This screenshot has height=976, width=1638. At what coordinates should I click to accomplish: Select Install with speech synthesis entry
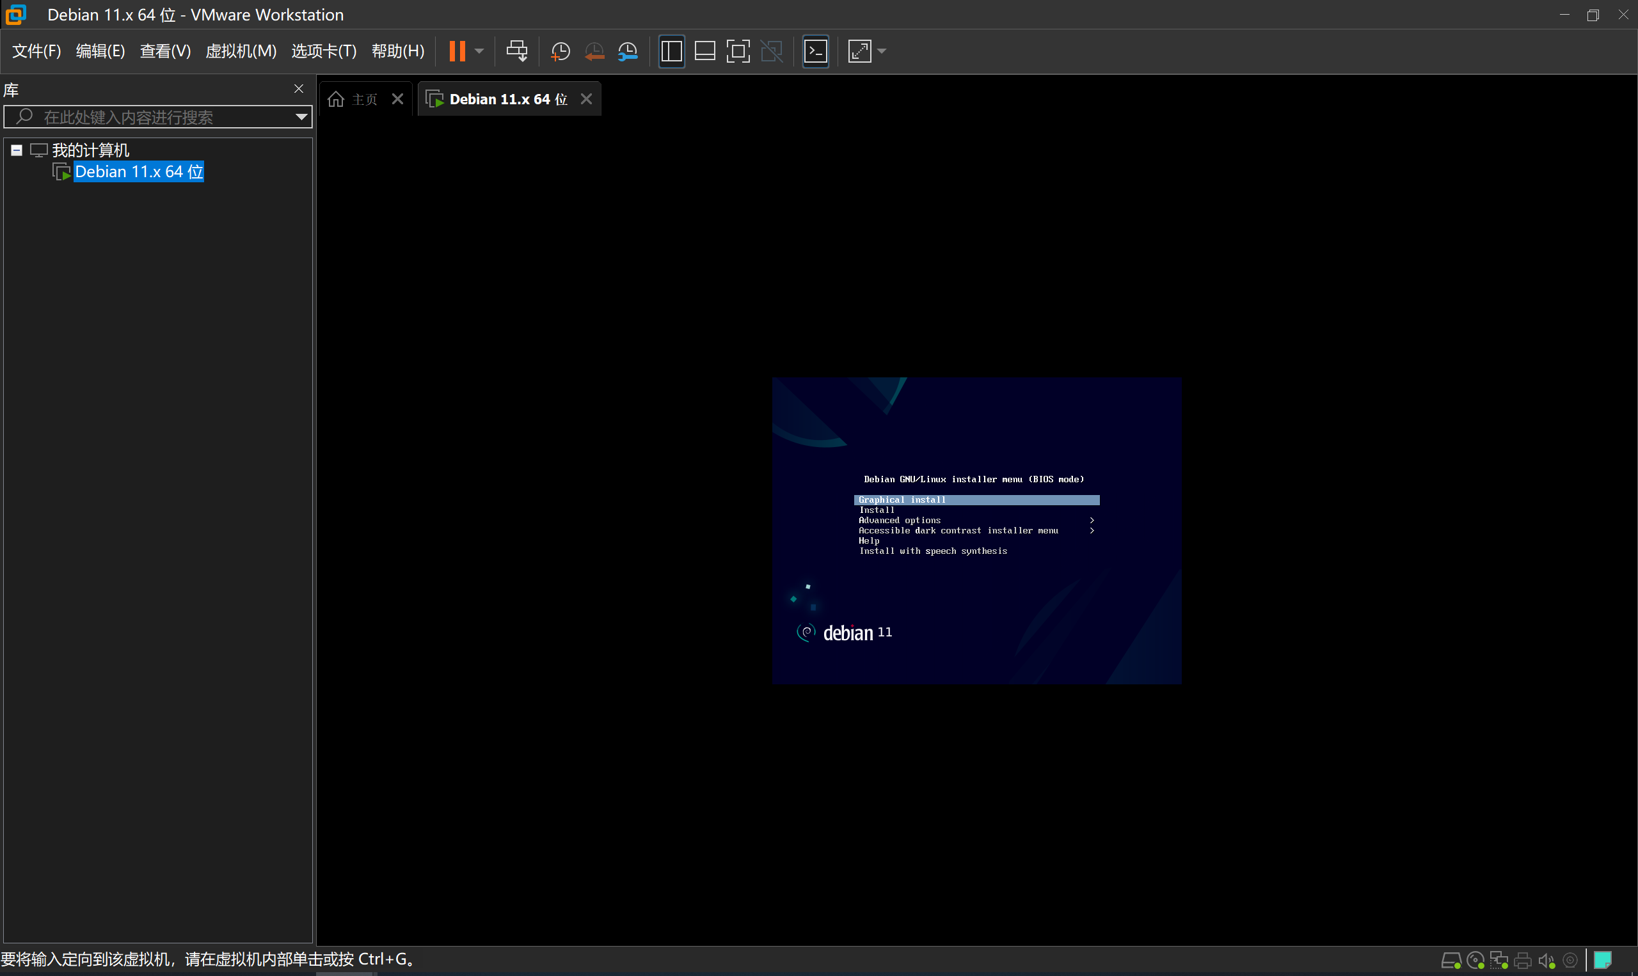pyautogui.click(x=933, y=551)
